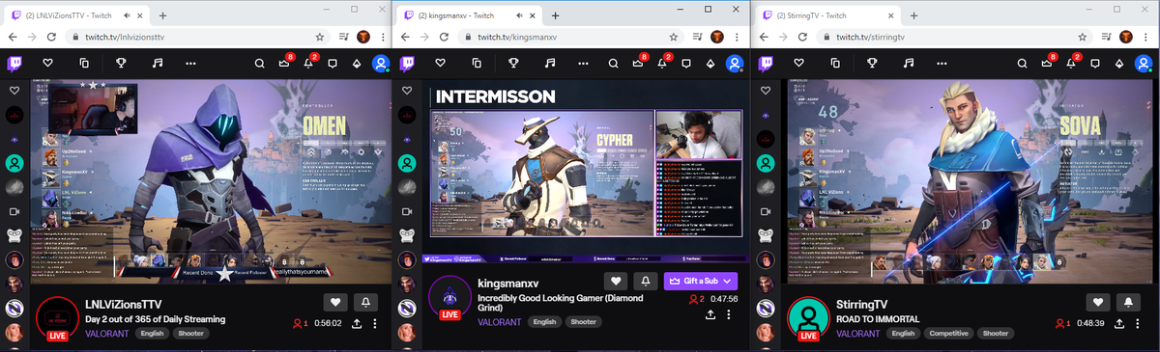Open Music icon in LNLViZionsTTV window
The height and width of the screenshot is (352, 1160).
coord(158,64)
